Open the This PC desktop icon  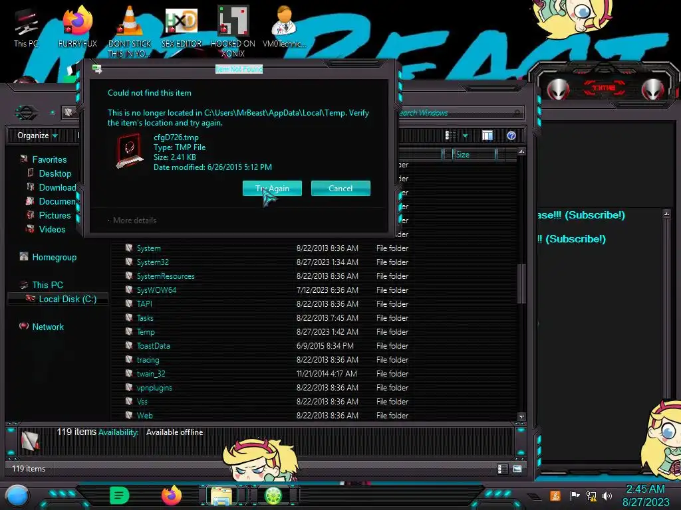click(26, 27)
